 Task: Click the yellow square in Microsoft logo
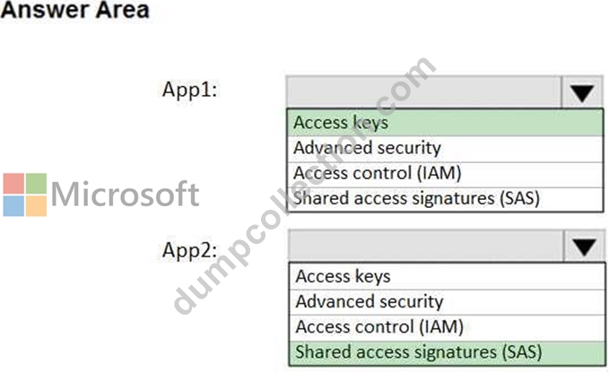36,206
